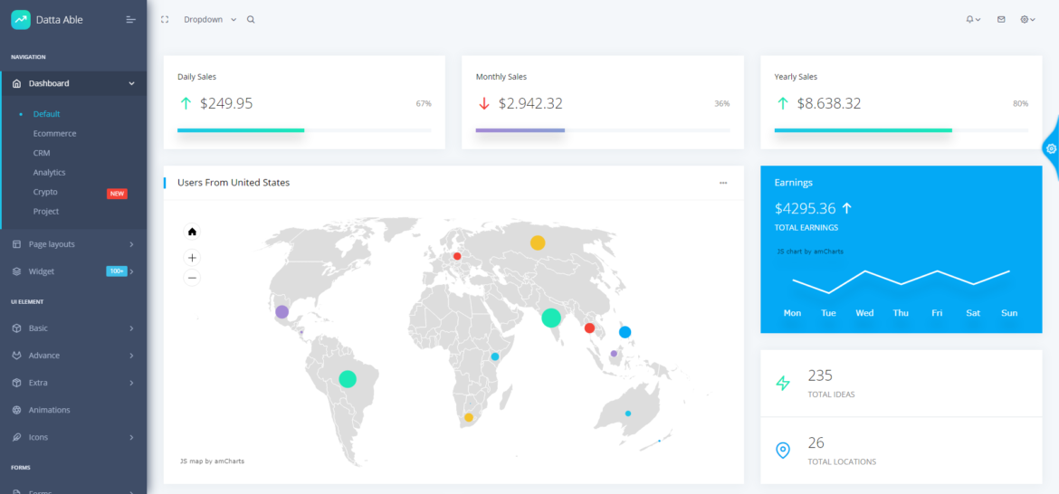The image size is (1059, 494).
Task: Open the search magnifier icon
Action: 251,20
